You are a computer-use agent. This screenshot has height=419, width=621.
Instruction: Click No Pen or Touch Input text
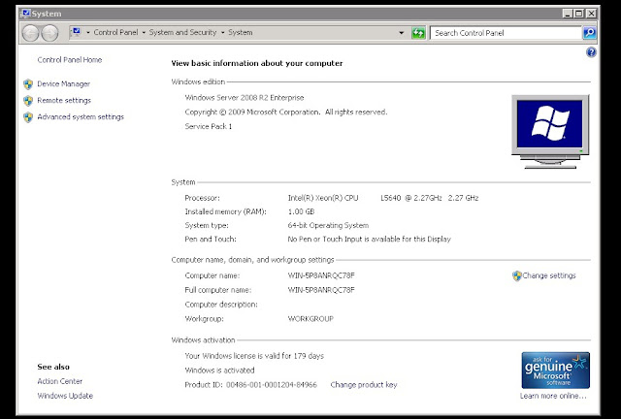(369, 240)
